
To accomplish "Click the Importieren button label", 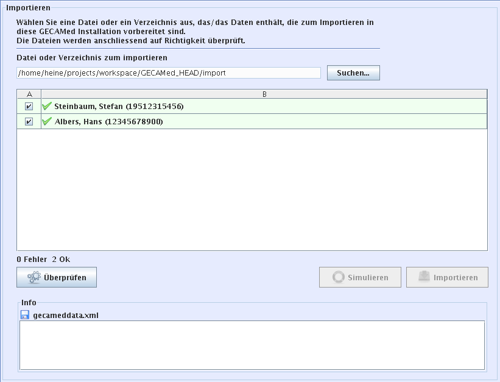I will [456, 278].
